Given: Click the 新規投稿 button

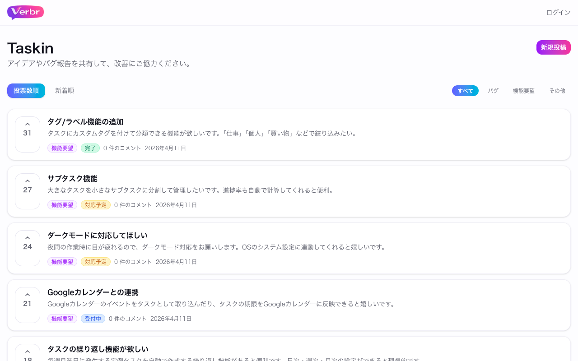Looking at the screenshot, I should pyautogui.click(x=554, y=47).
